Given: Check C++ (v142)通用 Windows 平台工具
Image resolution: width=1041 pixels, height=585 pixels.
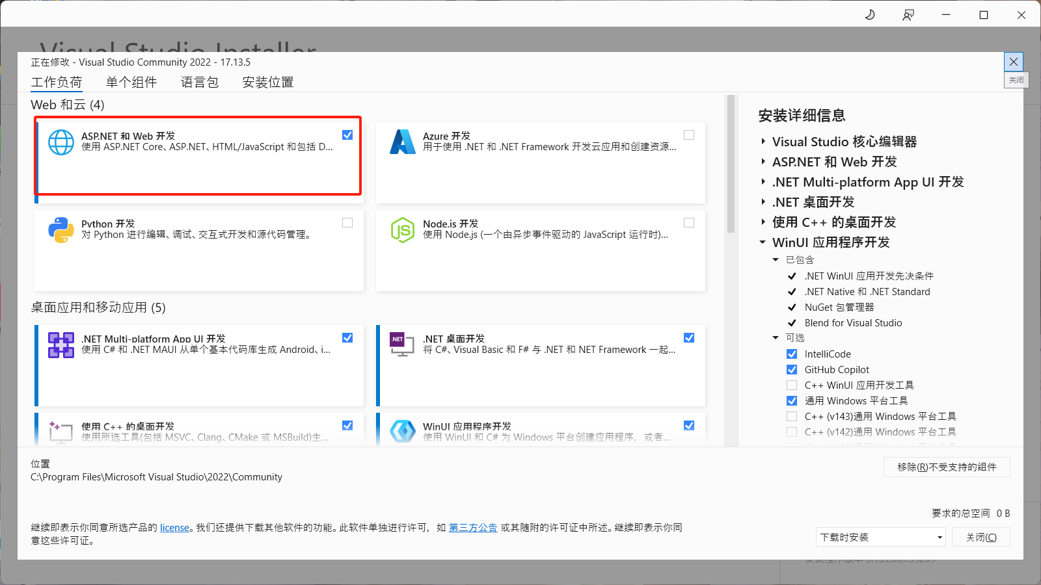Looking at the screenshot, I should (x=792, y=432).
